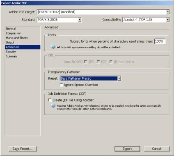
Task: Click the fonts embedding info text
Action: pos(89,47)
